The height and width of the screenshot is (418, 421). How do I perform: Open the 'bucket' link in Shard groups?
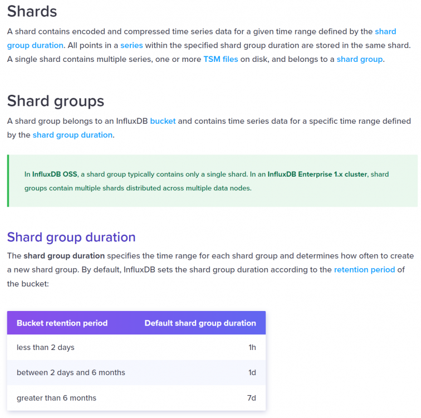coord(163,121)
